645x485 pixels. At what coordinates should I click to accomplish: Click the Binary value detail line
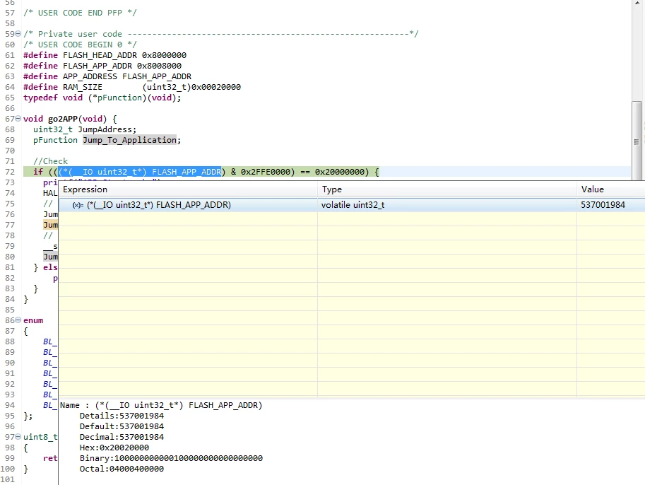[171, 458]
